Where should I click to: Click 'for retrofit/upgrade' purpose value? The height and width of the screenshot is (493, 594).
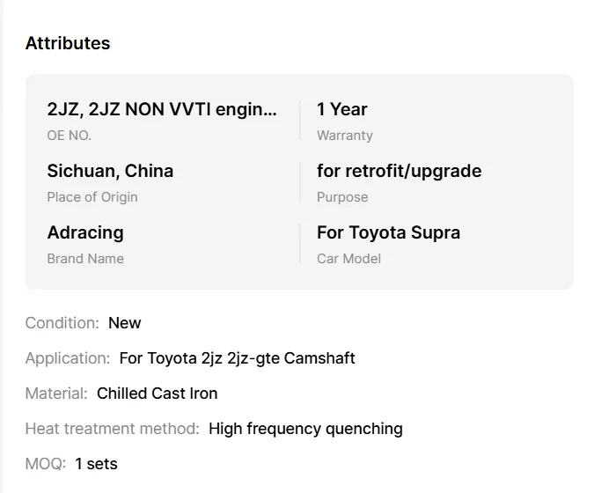[399, 171]
